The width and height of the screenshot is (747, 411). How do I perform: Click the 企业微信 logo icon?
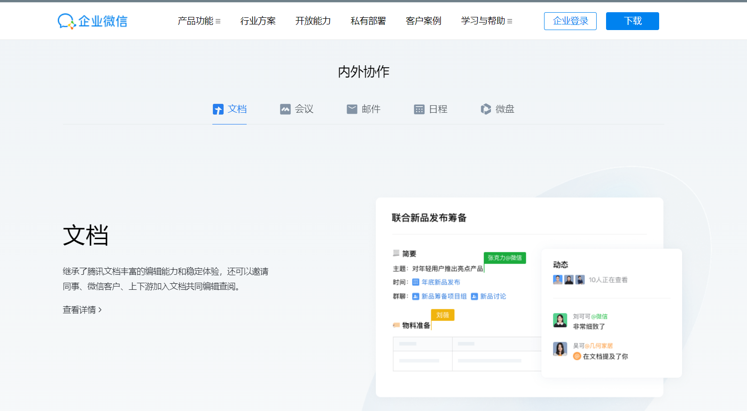[66, 21]
